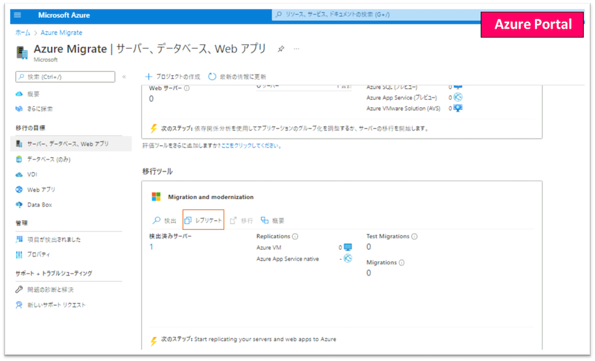
Task: Click the Replications info icon
Action: click(x=295, y=236)
